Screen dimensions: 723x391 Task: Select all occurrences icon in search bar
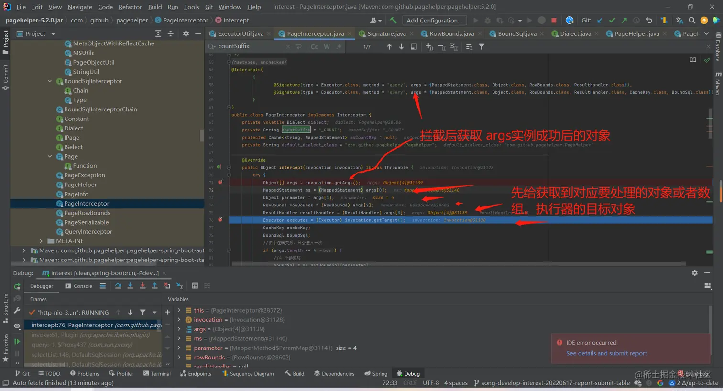point(454,47)
